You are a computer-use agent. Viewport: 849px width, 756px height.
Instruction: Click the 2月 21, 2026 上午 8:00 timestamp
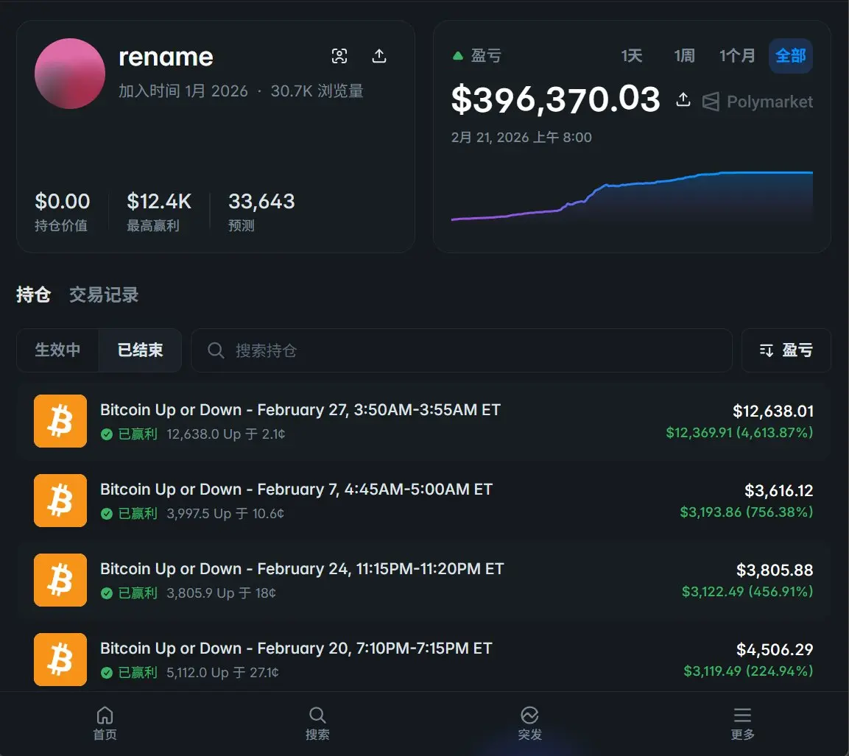(x=521, y=138)
